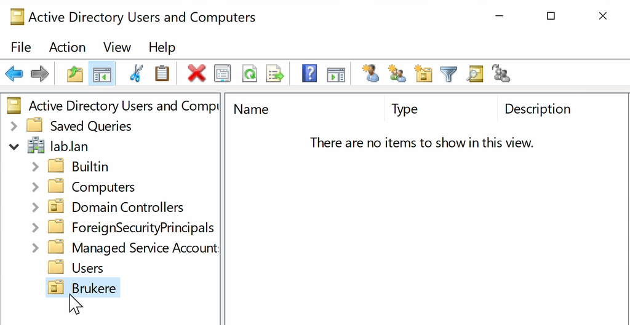Click the Filter funnel icon
The image size is (630, 325).
(x=449, y=74)
